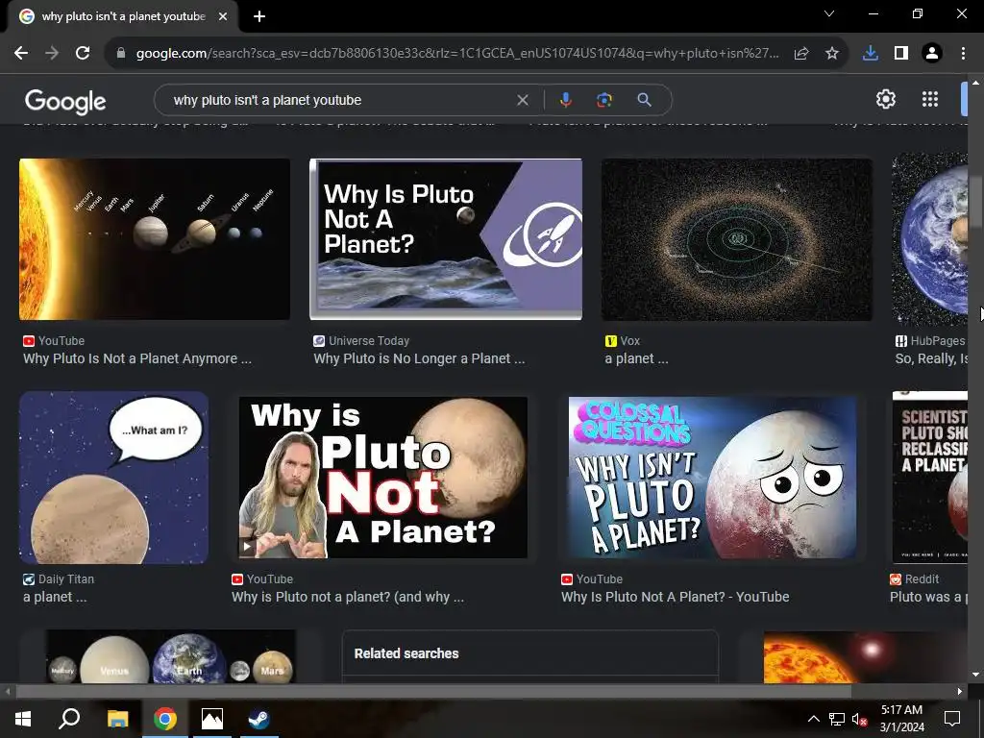Open 'Why Pluto is No Longer a Planet ...' link
The image size is (984, 738).
coord(419,358)
